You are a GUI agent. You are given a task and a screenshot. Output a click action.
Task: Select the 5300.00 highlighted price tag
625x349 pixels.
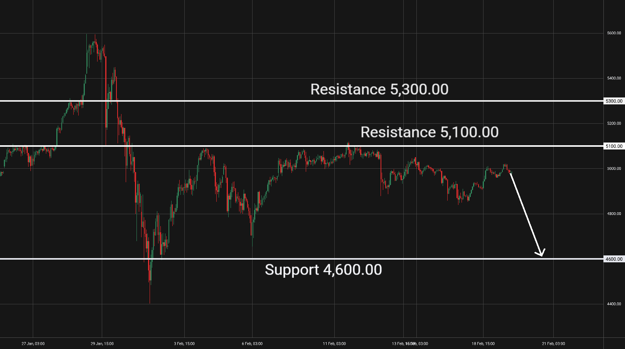point(614,101)
